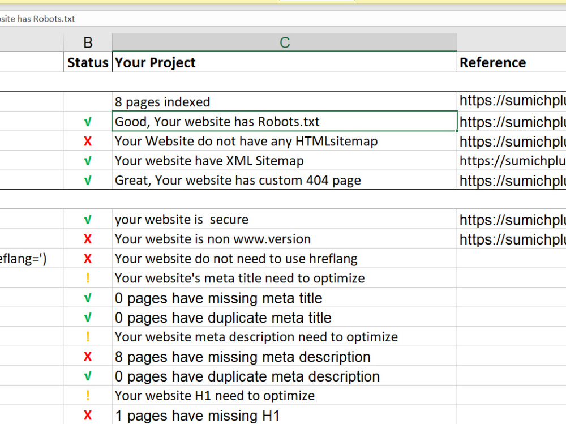Viewport: 566px width, 424px height.
Task: Select cell '1 pages have missing H1'
Action: [285, 415]
